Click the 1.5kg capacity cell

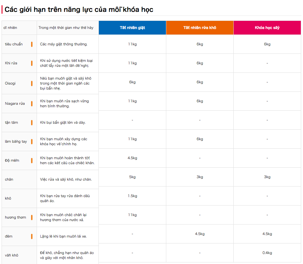click(132, 196)
